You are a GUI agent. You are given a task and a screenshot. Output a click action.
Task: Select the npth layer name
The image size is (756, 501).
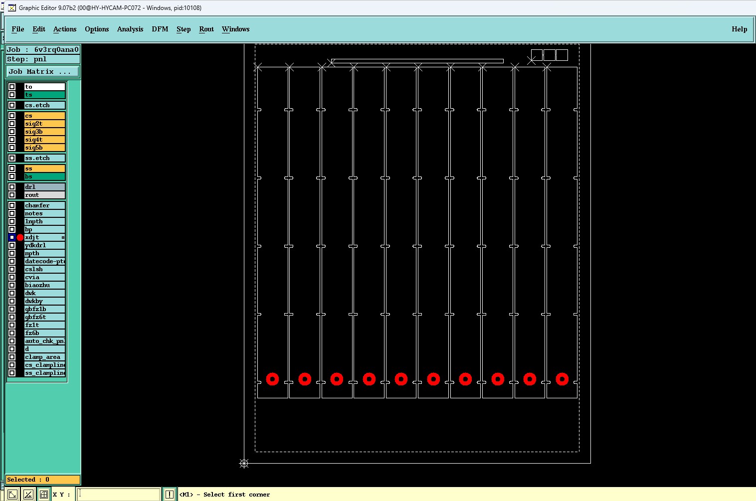(x=45, y=253)
